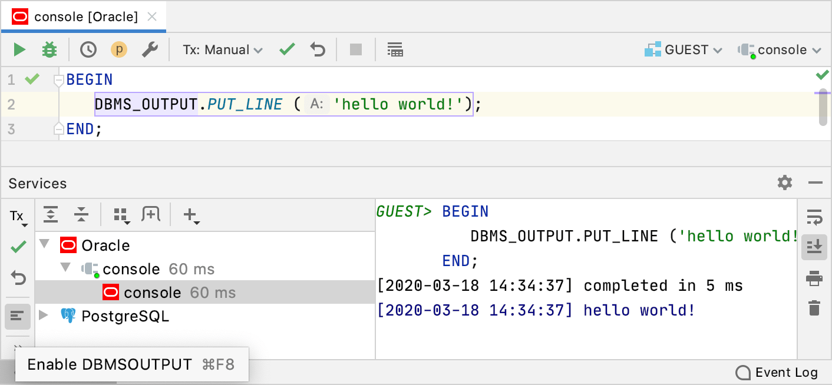Open the Tx: Manual transaction dropdown

pyautogui.click(x=222, y=49)
